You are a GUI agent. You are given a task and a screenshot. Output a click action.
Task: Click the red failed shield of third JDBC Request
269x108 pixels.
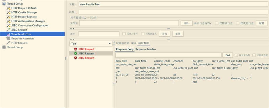(x=75, y=58)
